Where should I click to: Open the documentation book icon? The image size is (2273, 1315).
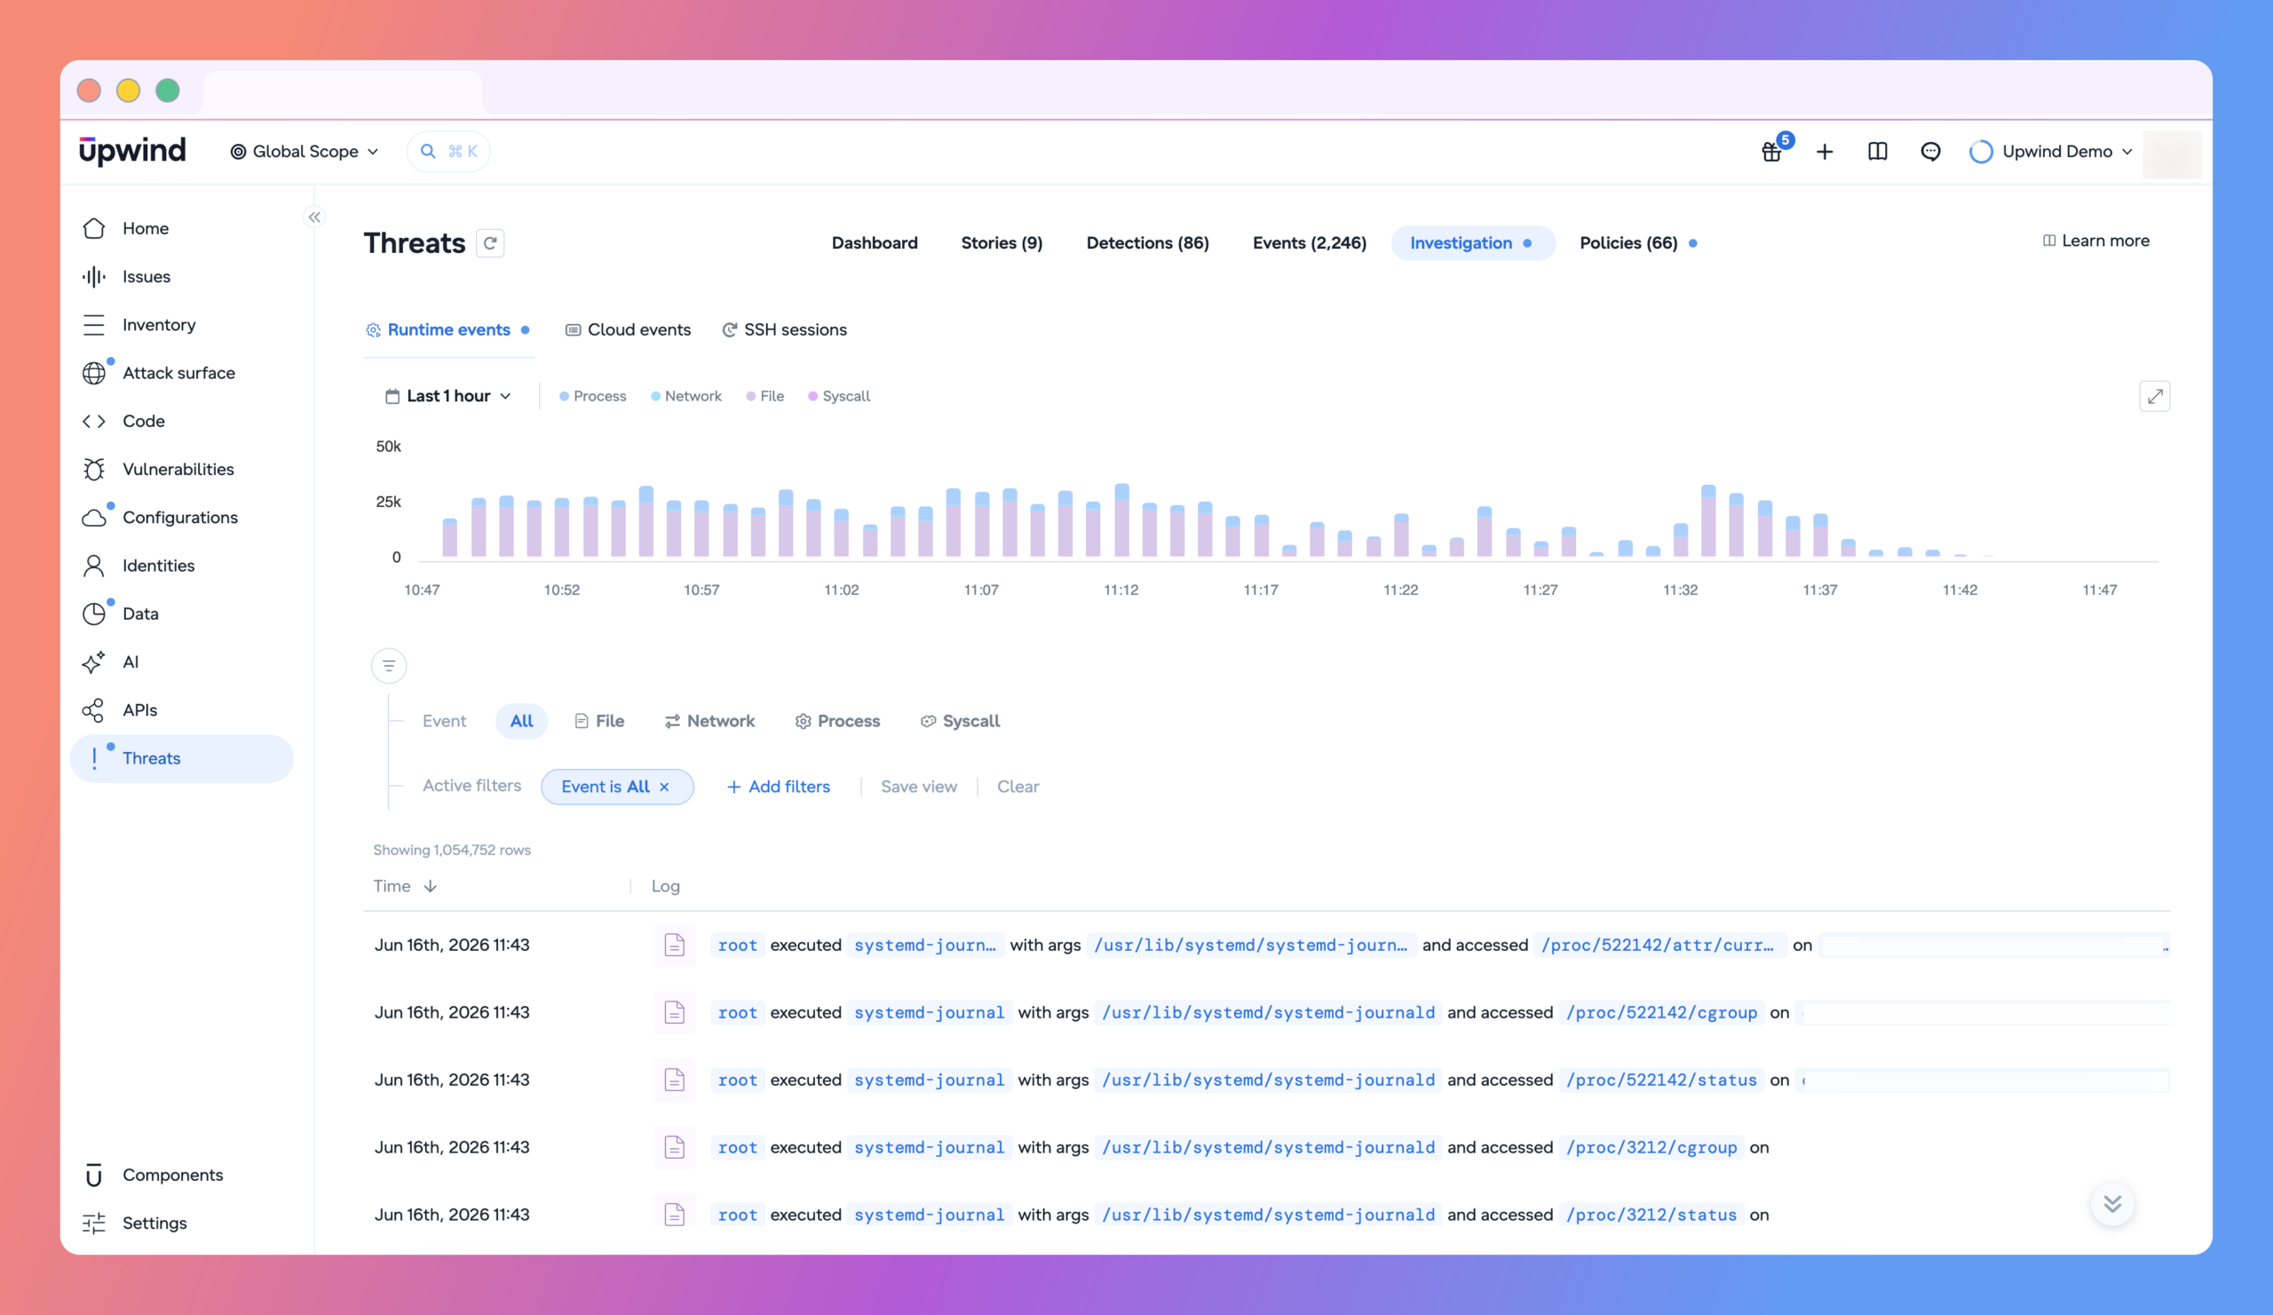(1878, 152)
